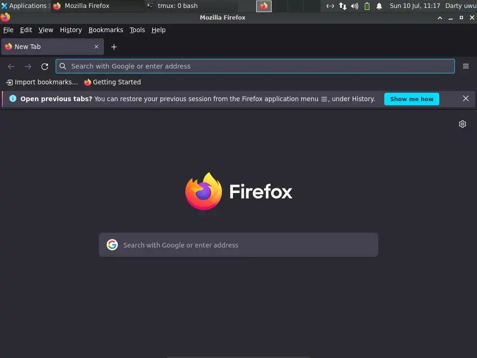Open the History menu

[71, 30]
